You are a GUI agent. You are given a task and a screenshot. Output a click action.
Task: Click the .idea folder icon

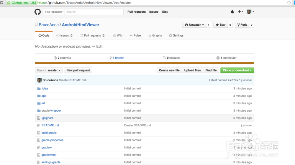click(39, 88)
